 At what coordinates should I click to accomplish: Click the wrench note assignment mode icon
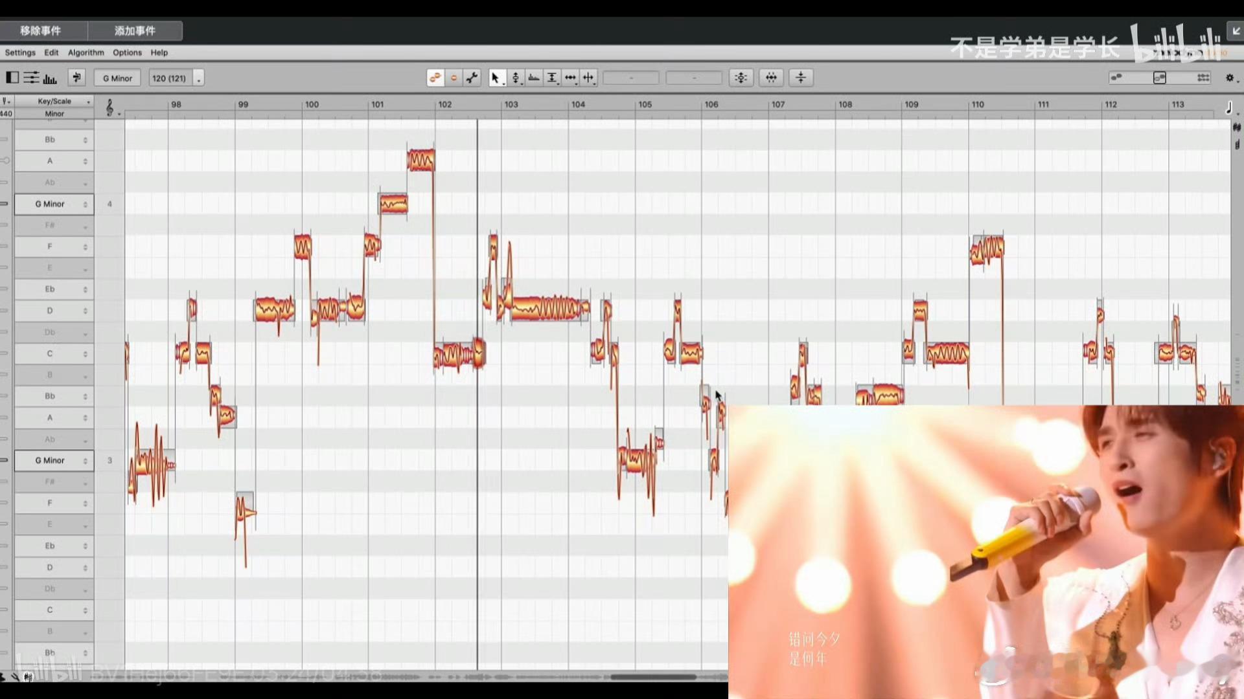[472, 78]
